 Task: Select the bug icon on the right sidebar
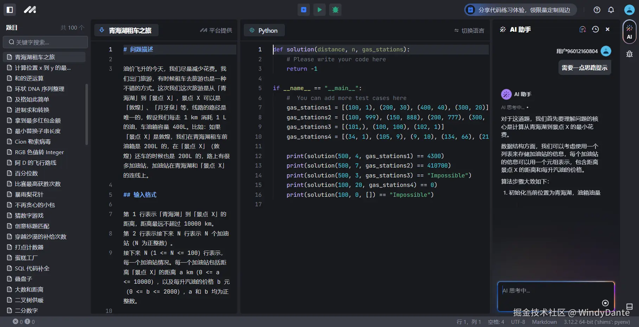pos(630,54)
